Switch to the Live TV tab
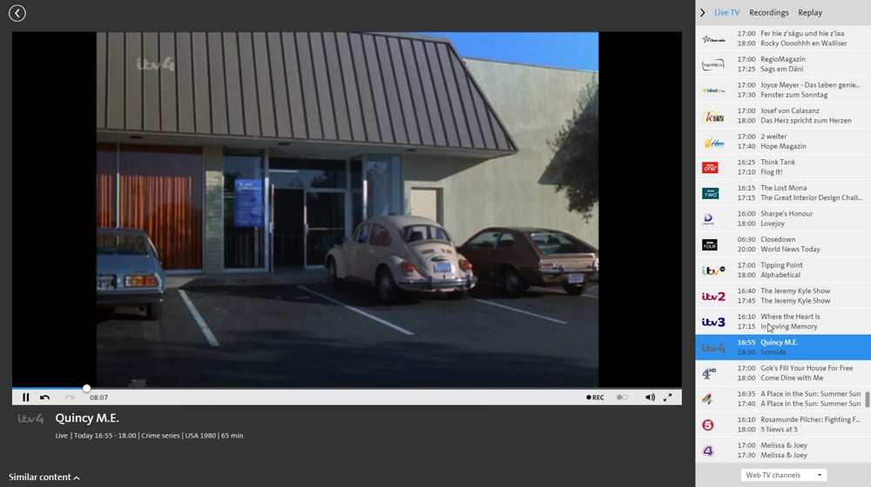Image resolution: width=871 pixels, height=487 pixels. (726, 12)
